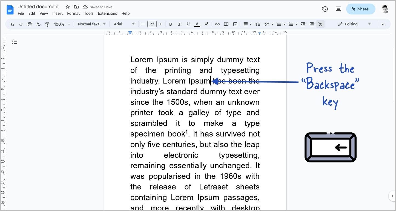
Task: Open the checklist options
Action: (272, 24)
